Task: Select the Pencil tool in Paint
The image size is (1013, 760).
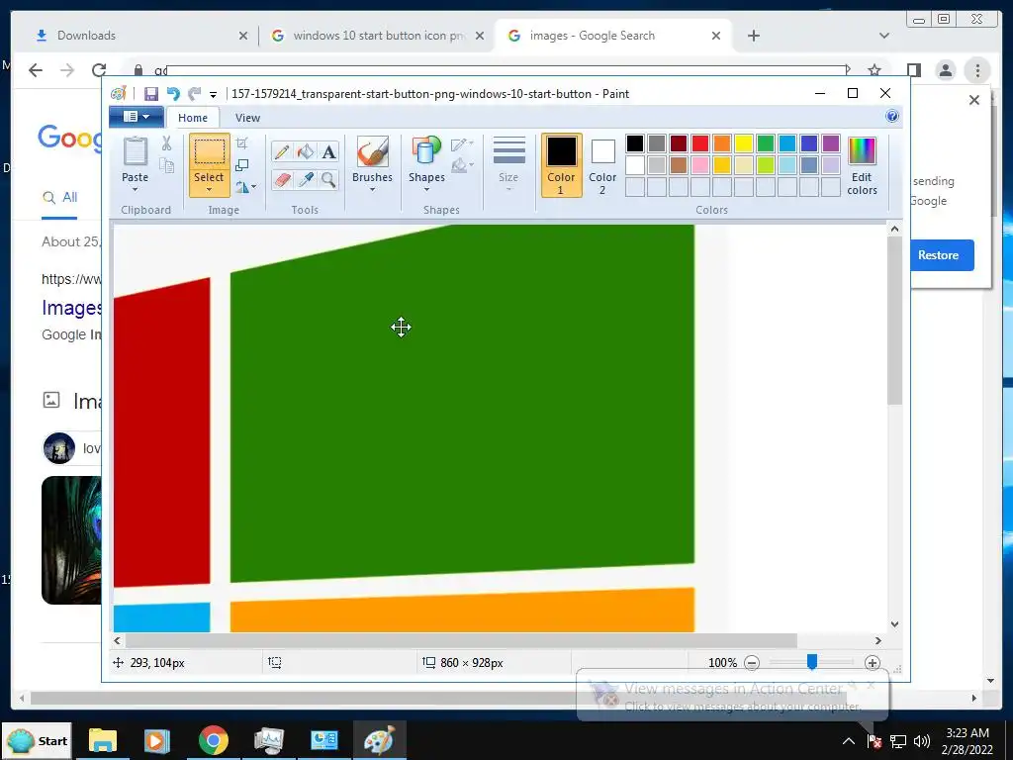Action: pos(282,151)
